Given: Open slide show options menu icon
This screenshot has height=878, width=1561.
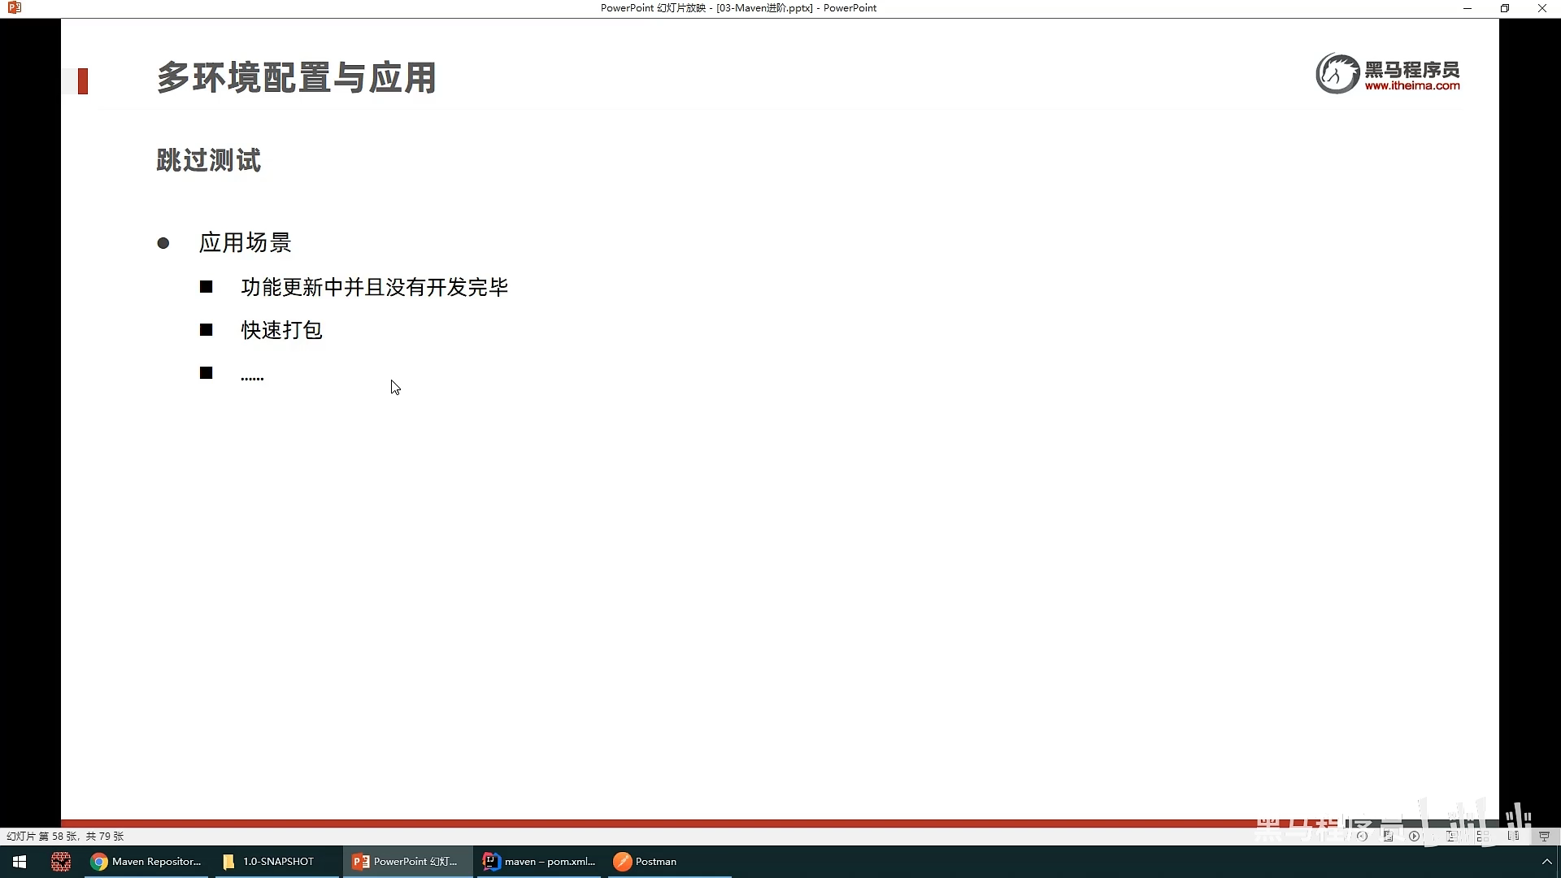Looking at the screenshot, I should coord(1388,836).
